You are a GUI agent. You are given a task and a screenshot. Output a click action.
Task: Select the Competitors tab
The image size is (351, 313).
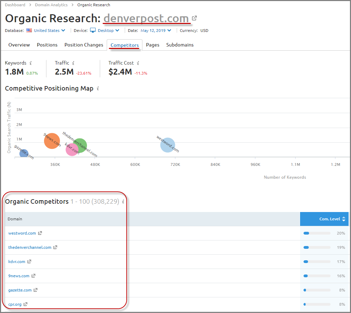coord(124,45)
